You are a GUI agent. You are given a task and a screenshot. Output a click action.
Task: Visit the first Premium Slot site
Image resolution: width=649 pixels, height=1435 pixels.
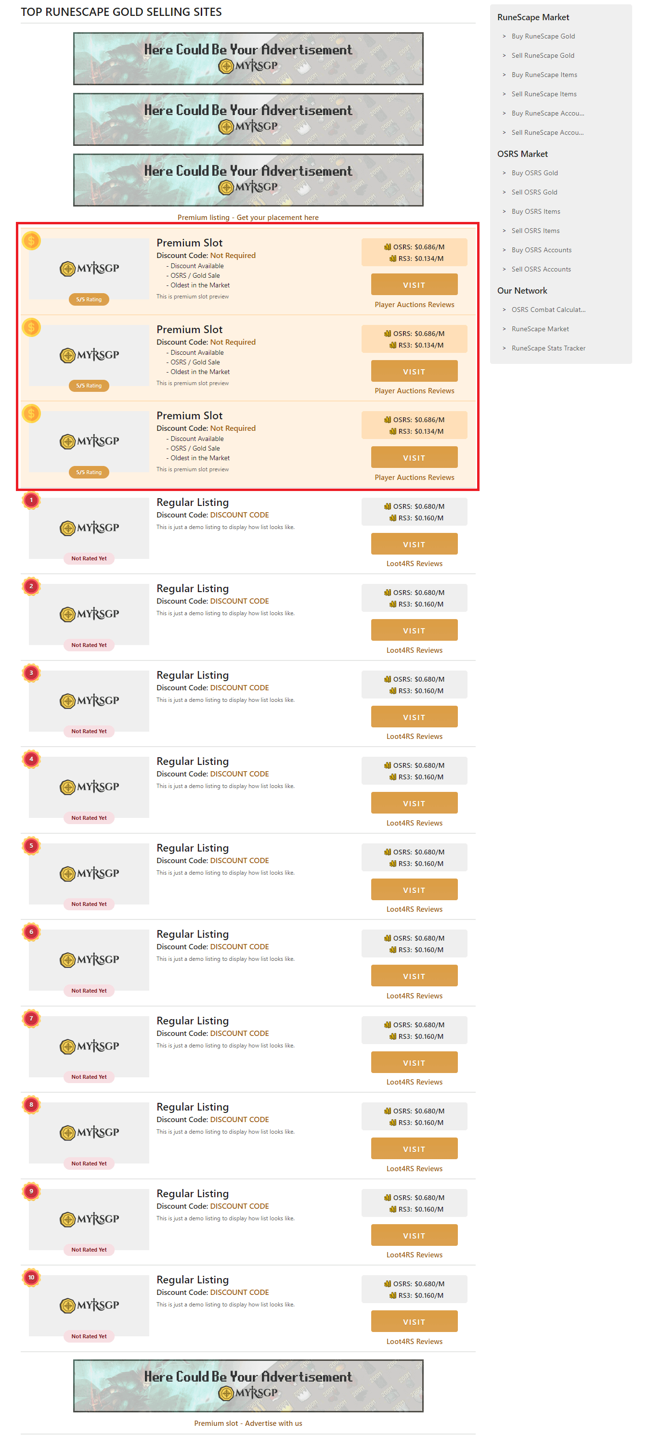[x=414, y=284]
